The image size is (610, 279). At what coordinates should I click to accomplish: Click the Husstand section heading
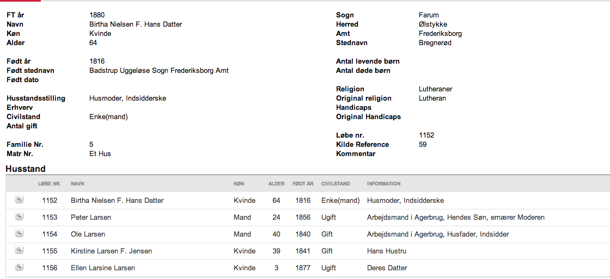click(26, 169)
